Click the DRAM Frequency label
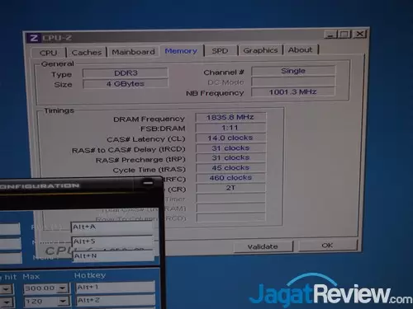413x309 pixels. 149,119
